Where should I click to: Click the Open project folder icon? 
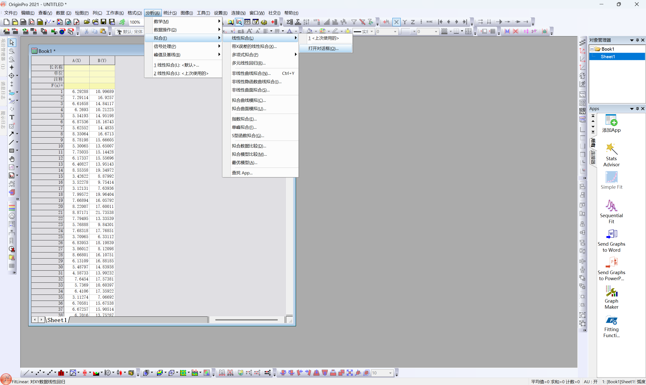coord(87,22)
